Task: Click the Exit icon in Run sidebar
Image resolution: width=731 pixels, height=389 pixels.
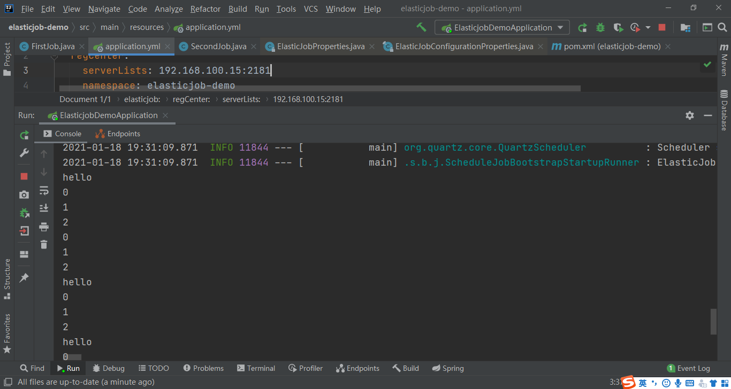Action: pyautogui.click(x=24, y=231)
